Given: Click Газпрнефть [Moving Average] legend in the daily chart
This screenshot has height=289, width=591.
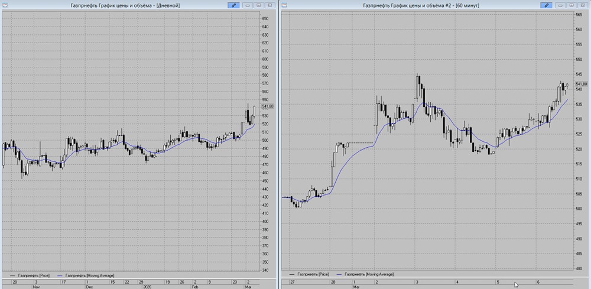Looking at the screenshot, I should point(90,275).
